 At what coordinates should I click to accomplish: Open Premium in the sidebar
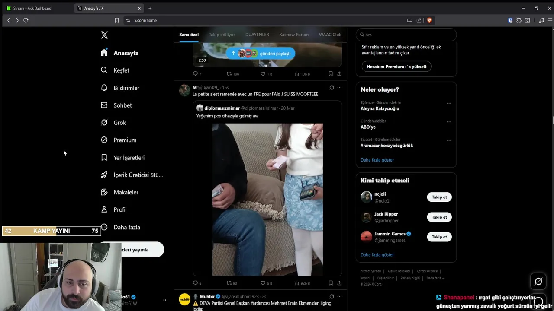[119, 140]
